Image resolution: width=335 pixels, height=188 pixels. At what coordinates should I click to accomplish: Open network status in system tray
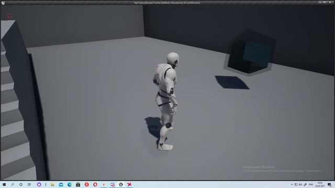tap(296, 184)
